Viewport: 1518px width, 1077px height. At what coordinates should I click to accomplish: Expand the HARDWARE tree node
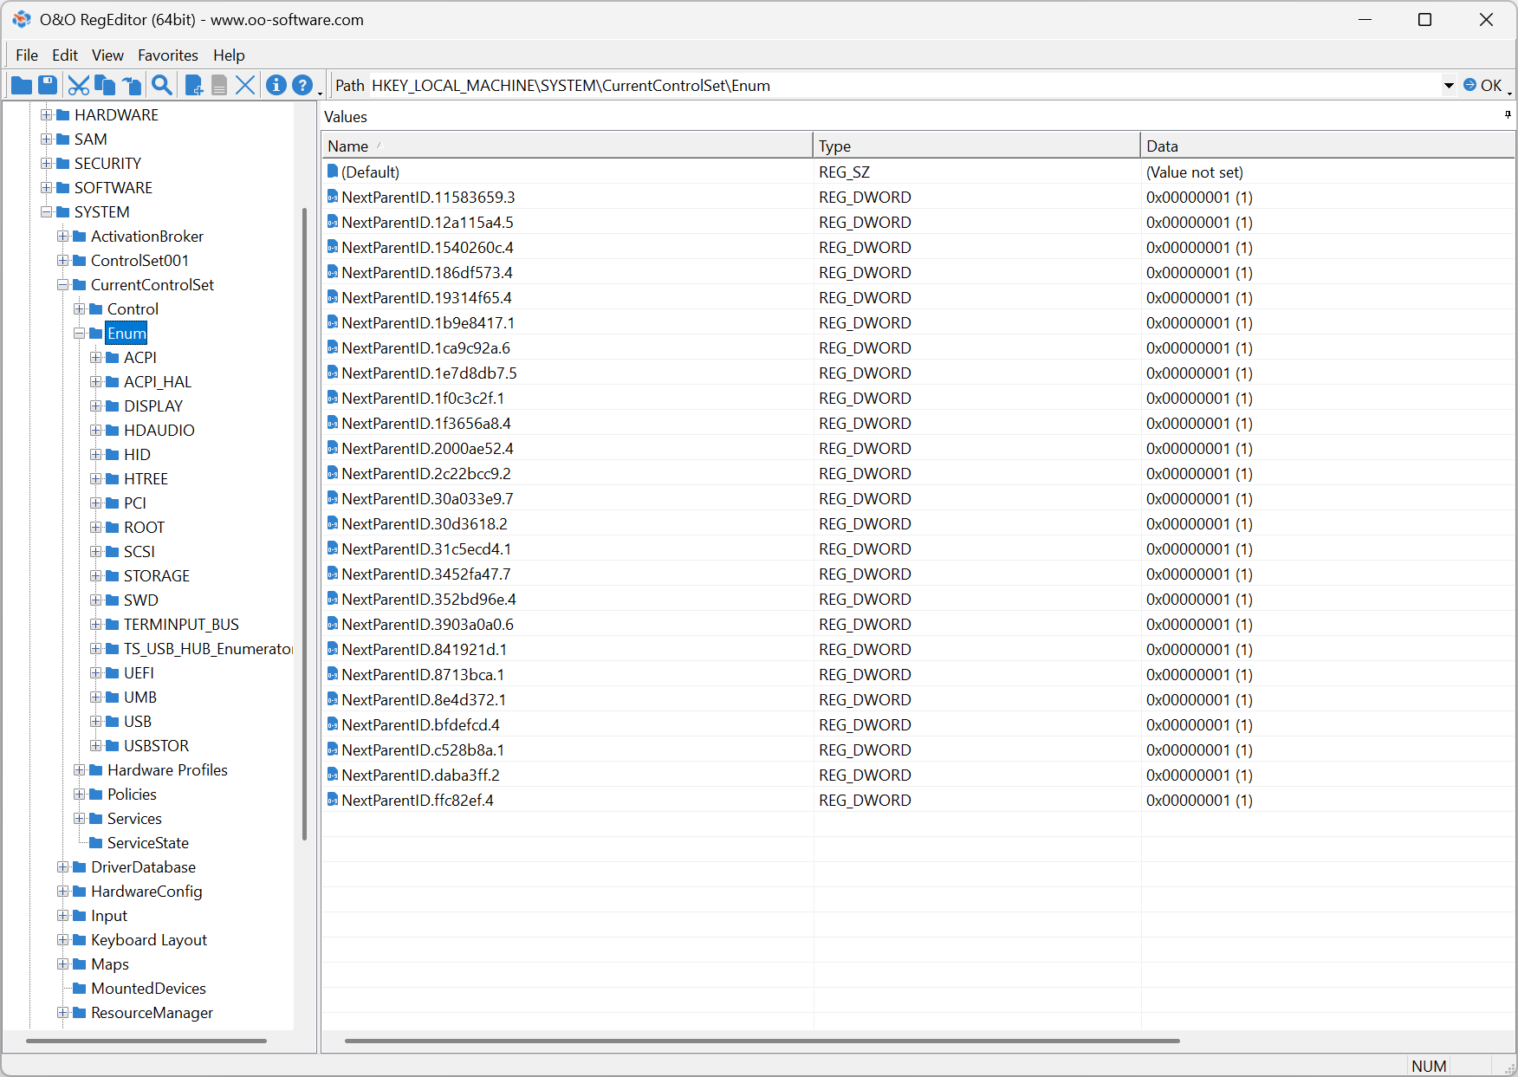47,115
